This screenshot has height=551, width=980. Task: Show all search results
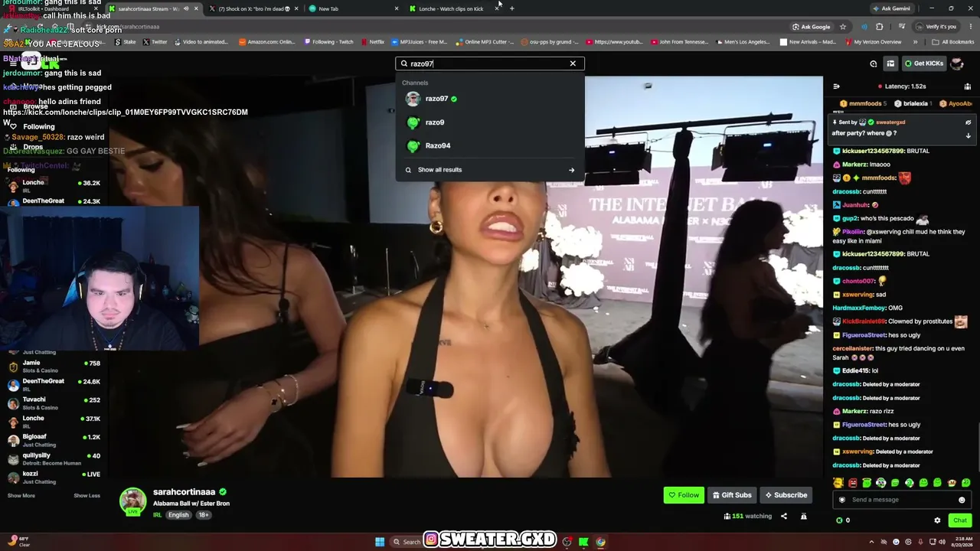[490, 170]
